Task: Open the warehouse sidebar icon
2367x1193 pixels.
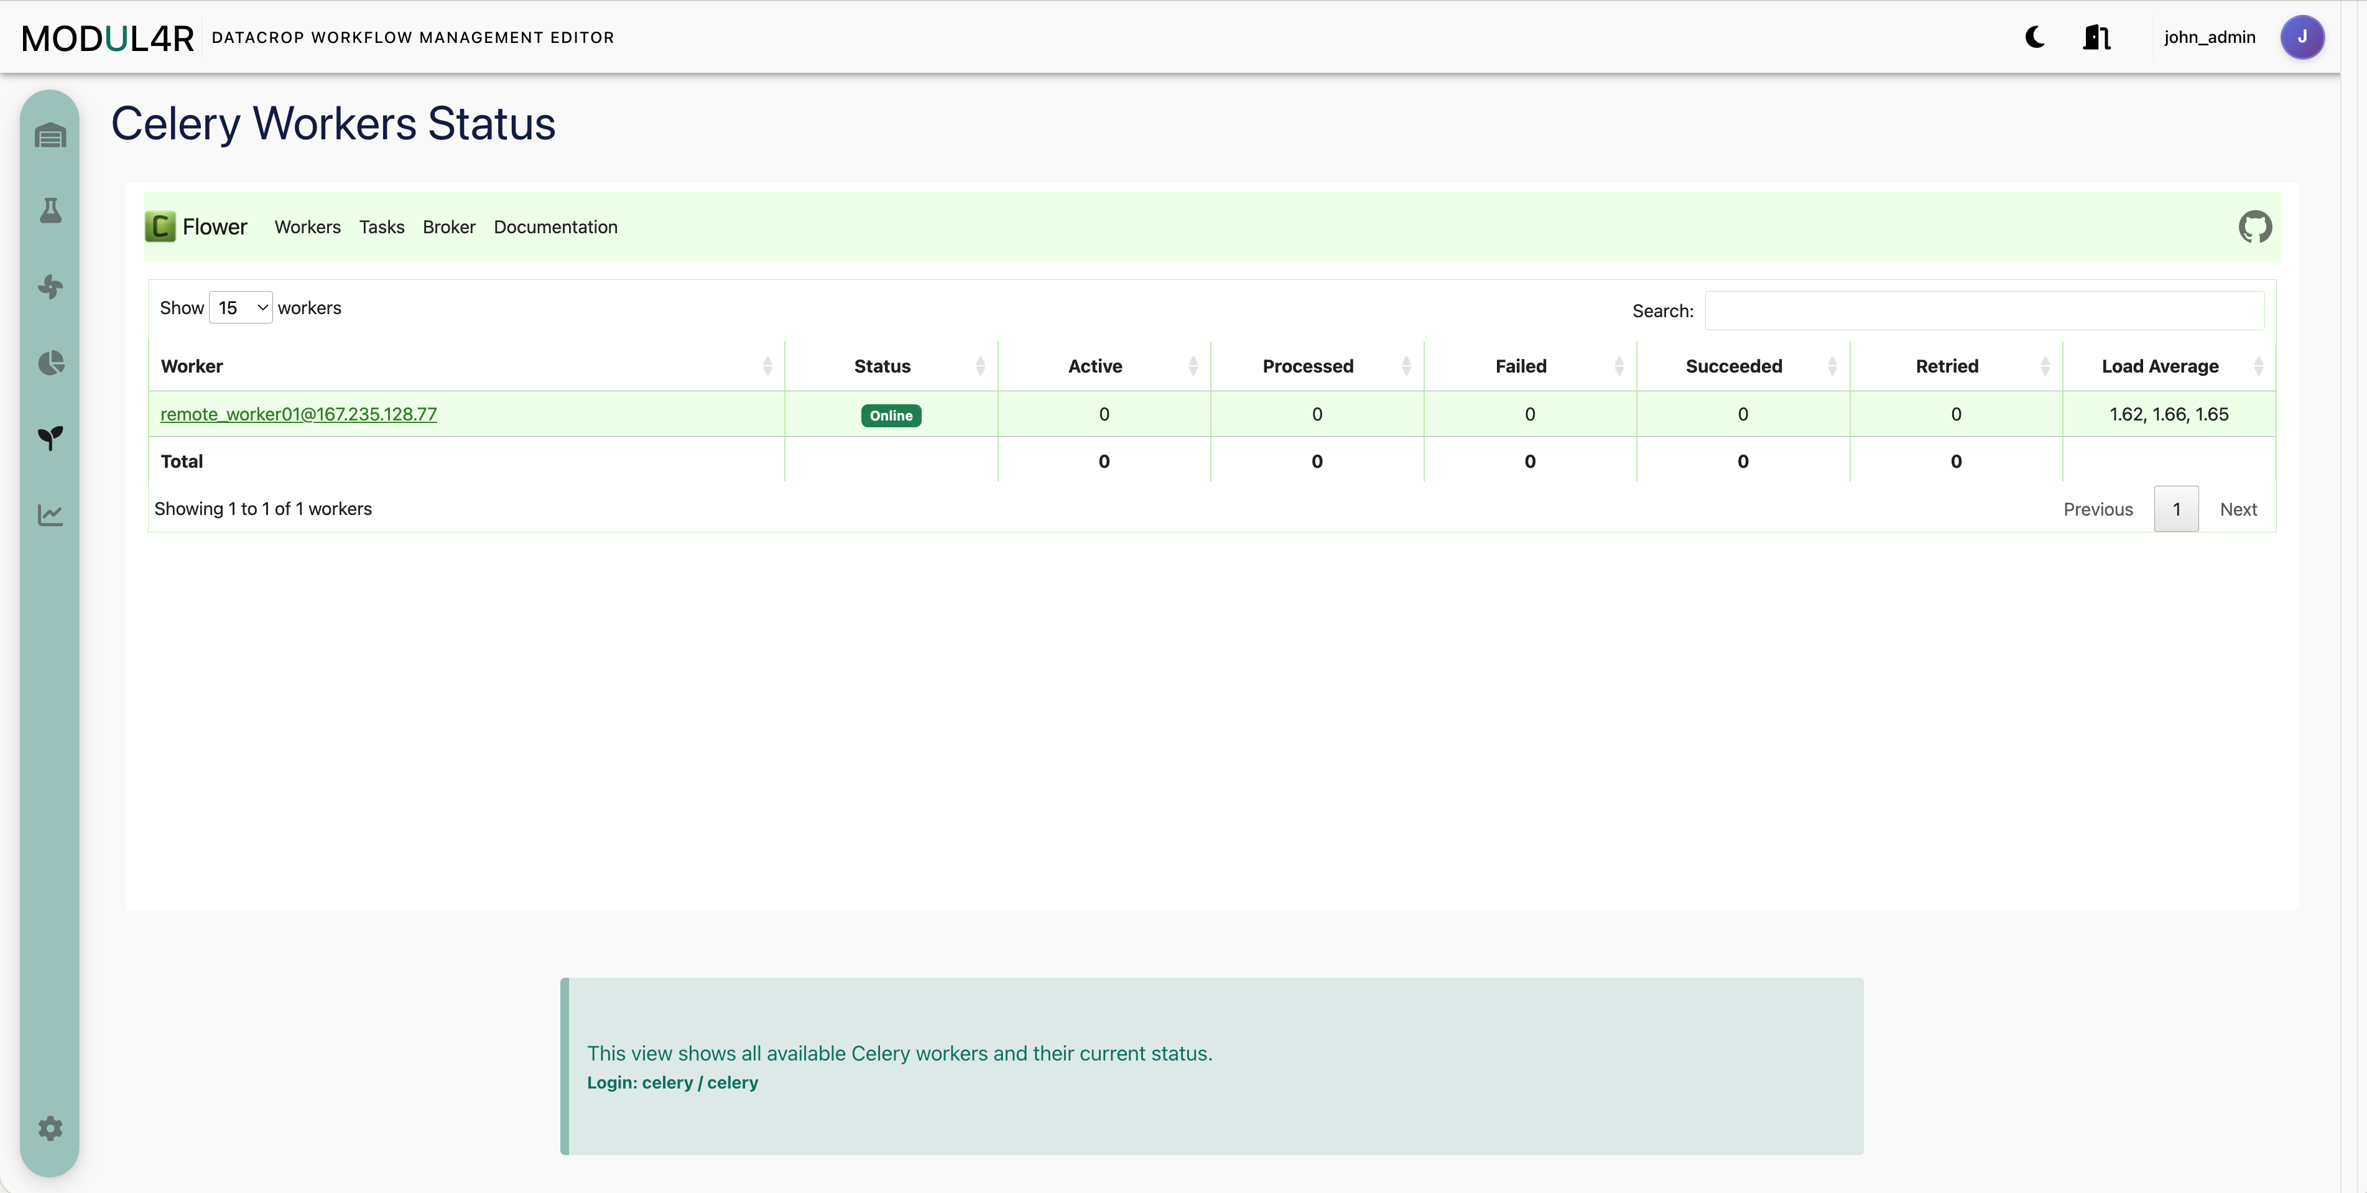Action: tap(50, 136)
